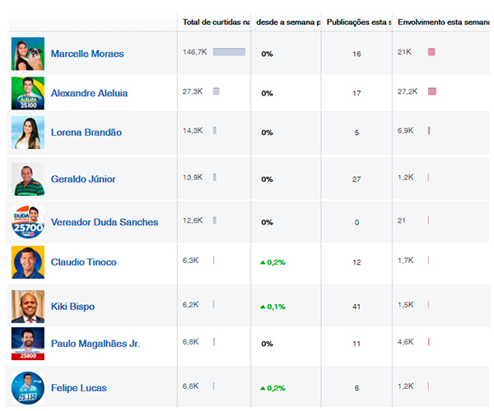Open Alexandre Aleluia profile thumbnail
Viewport: 494px width, 411px height.
pos(27,93)
